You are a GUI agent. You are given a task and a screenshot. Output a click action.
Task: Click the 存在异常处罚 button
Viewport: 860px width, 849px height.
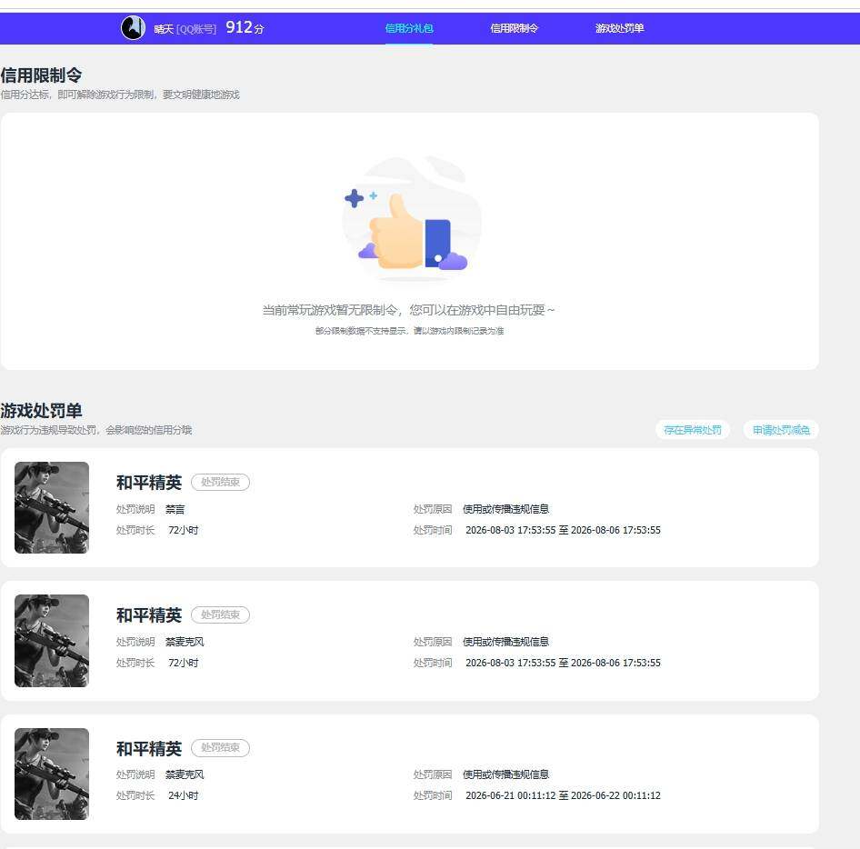pos(692,430)
